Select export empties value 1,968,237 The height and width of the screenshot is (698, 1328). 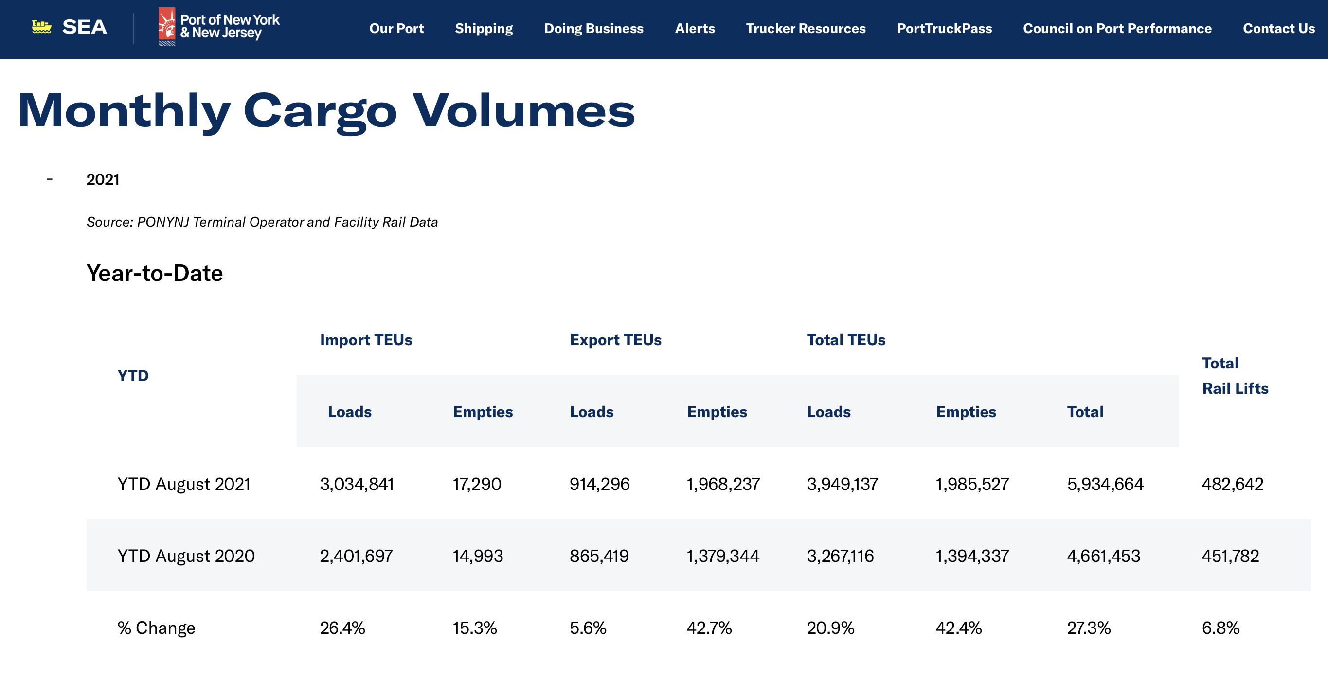click(x=723, y=484)
